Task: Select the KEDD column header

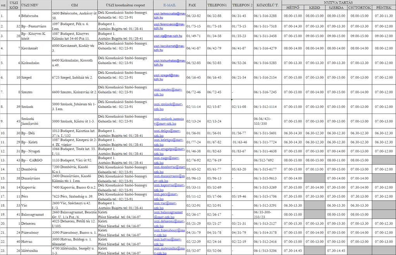Action: pos(315,8)
